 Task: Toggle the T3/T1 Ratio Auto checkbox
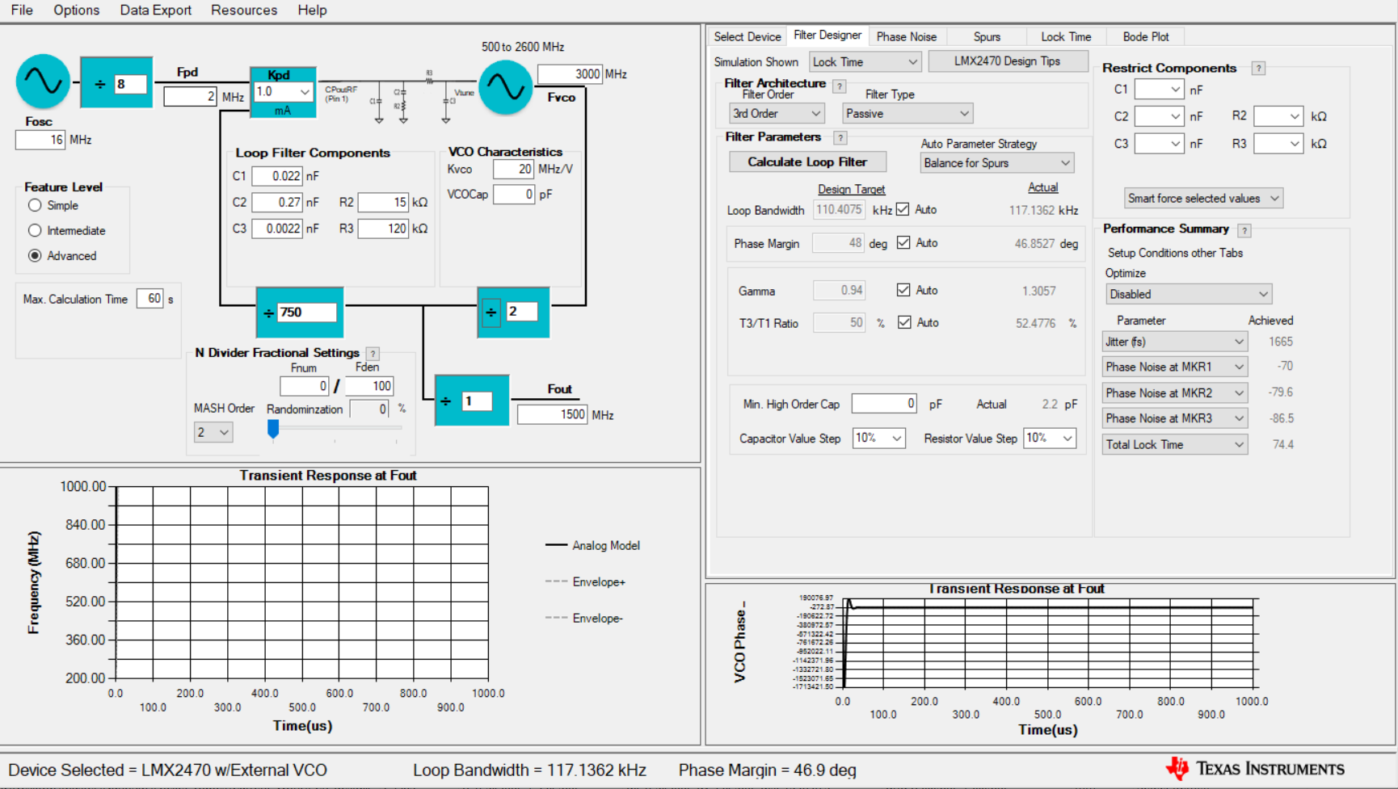tap(904, 322)
